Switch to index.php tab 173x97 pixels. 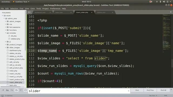[59, 12]
